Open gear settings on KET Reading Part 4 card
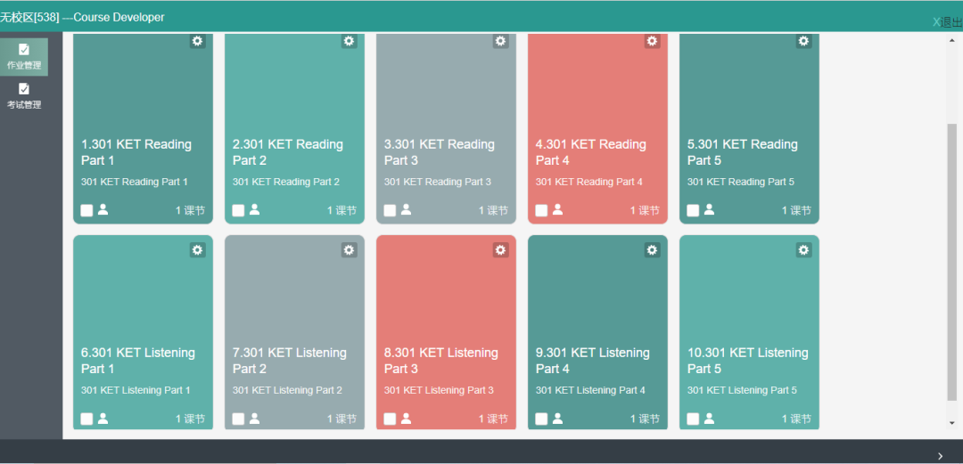Viewport: 963px width, 464px height. (652, 41)
